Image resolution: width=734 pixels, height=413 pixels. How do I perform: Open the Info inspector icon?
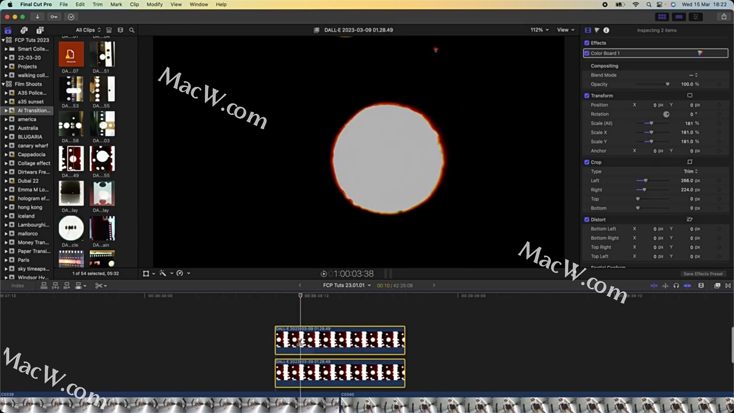606,30
